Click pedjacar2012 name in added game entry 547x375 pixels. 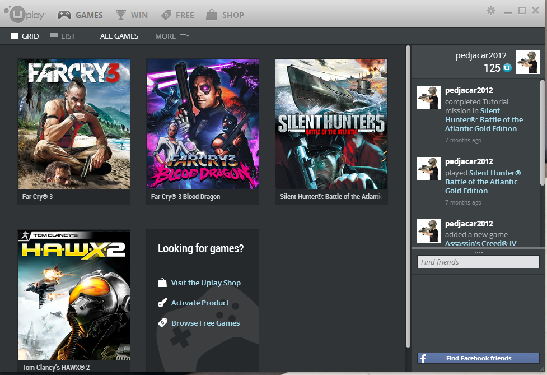(x=469, y=224)
